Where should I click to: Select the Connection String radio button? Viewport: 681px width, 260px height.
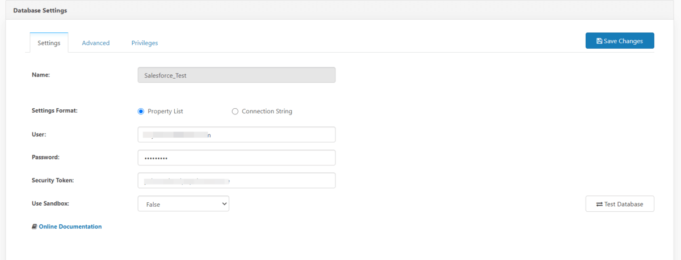235,112
